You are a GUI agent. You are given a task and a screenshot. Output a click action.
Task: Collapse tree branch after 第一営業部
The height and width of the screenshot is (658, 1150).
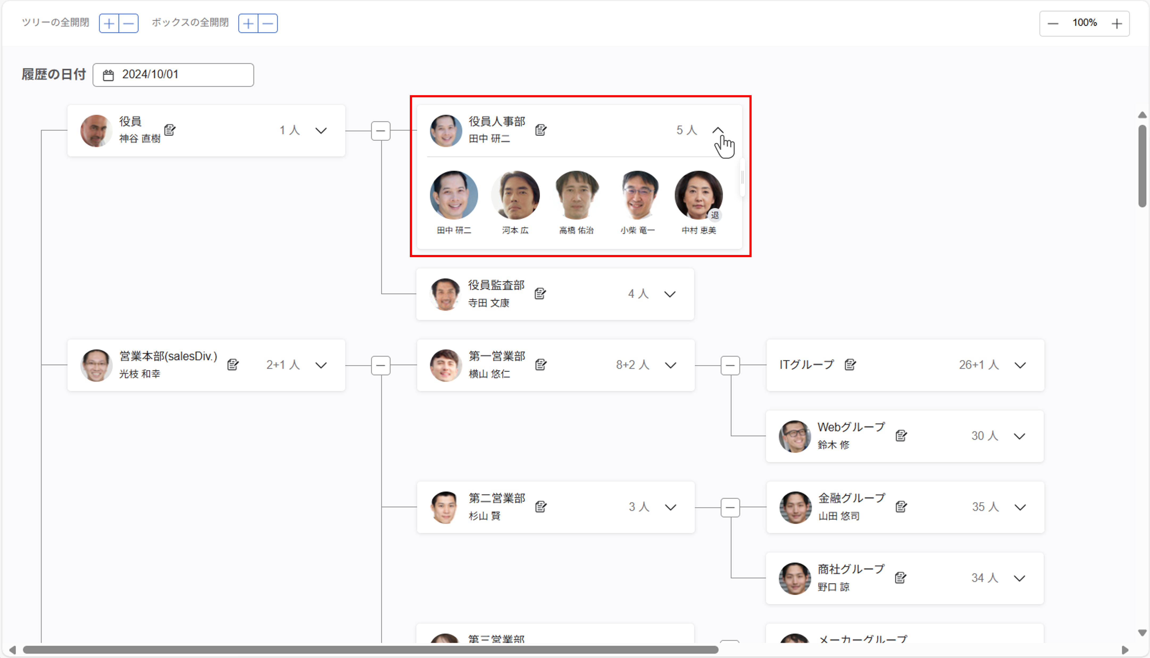[730, 365]
